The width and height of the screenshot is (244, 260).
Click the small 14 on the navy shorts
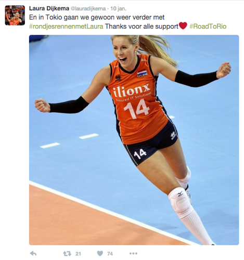(x=140, y=154)
